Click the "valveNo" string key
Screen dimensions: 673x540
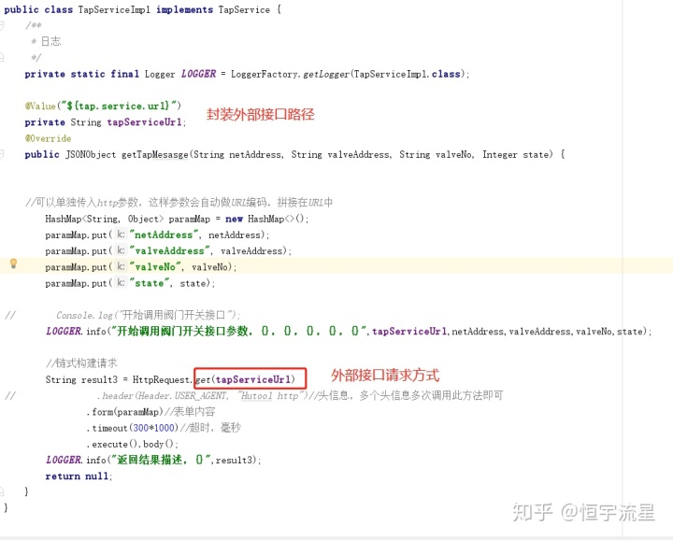[155, 267]
